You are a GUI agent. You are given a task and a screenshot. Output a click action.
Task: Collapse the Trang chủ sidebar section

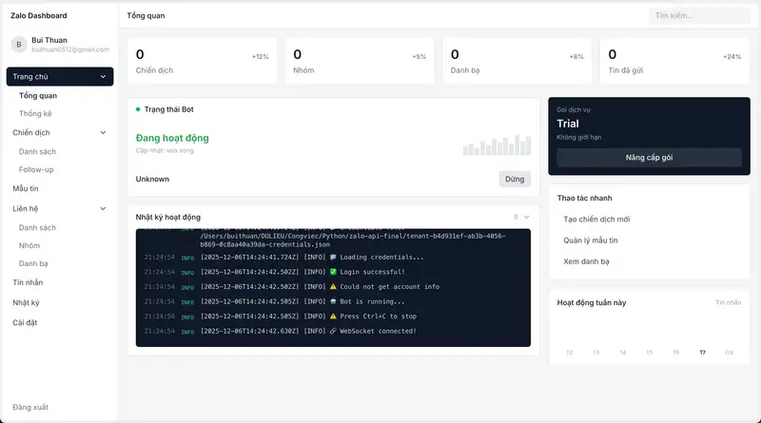click(103, 77)
